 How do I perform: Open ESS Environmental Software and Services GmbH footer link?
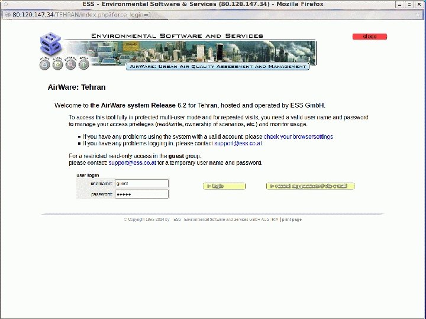tap(225, 219)
